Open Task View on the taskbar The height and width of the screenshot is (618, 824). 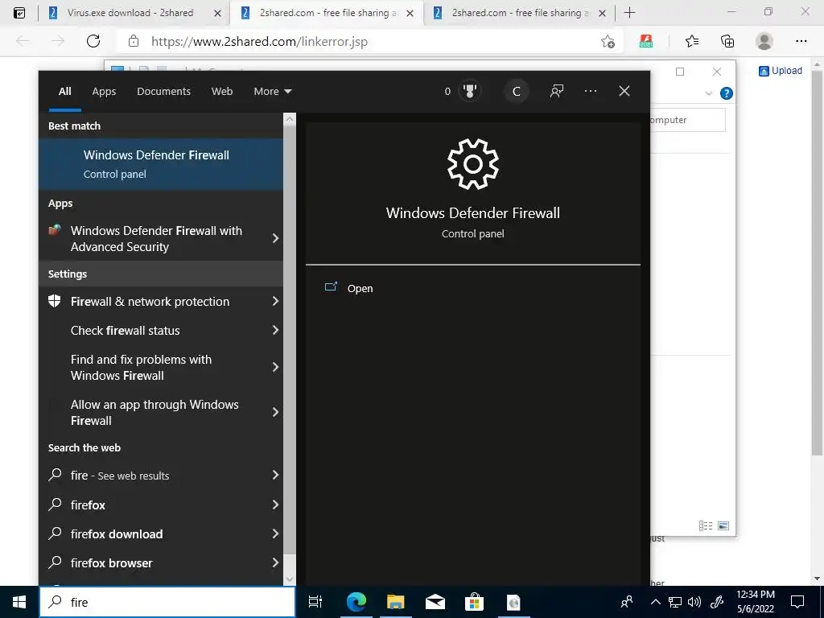[x=315, y=602]
